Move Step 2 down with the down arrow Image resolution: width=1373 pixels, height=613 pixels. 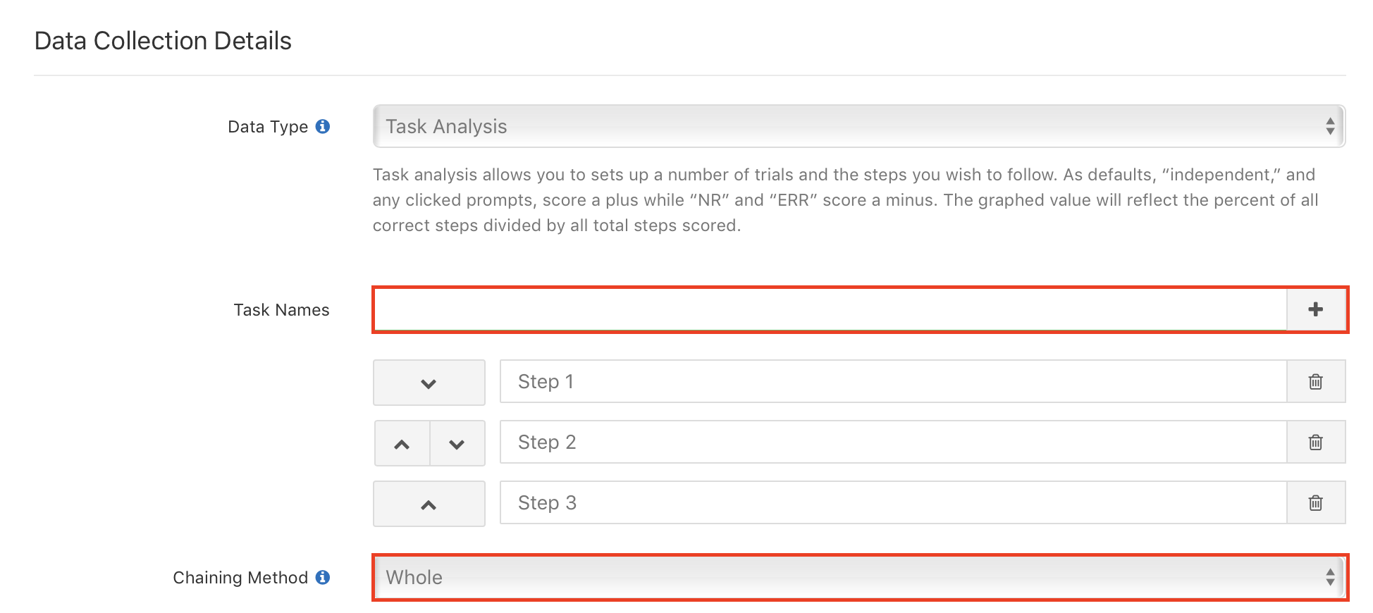point(457,443)
